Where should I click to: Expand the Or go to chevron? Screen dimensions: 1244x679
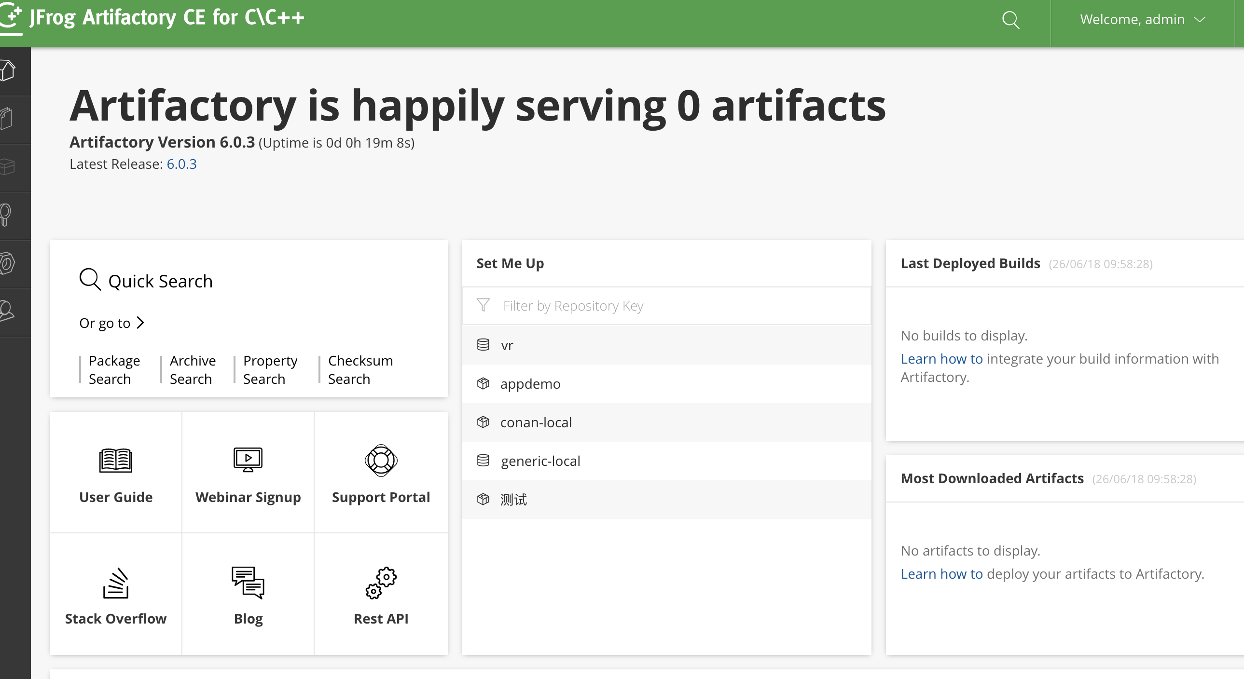(140, 322)
